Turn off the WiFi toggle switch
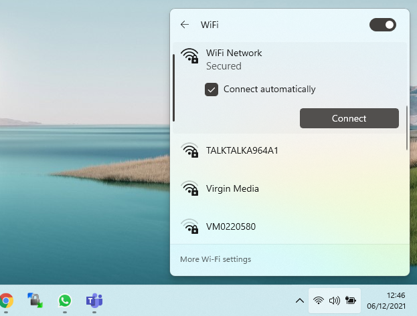417x316 pixels. click(x=382, y=25)
